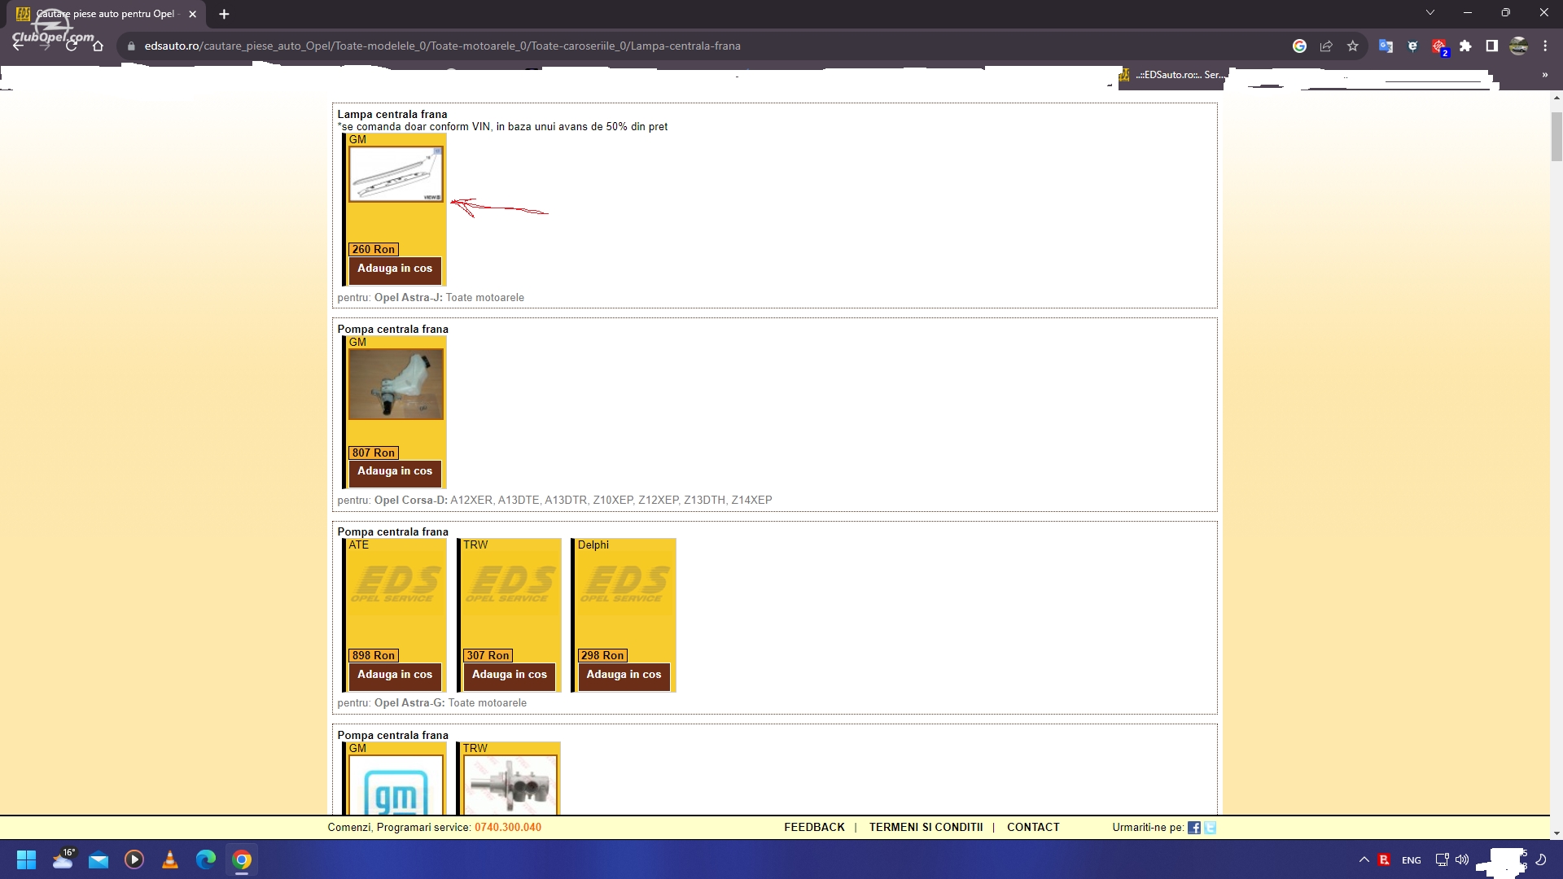Open the ATE EDS placeholder image
This screenshot has height=879, width=1563.
396,584
